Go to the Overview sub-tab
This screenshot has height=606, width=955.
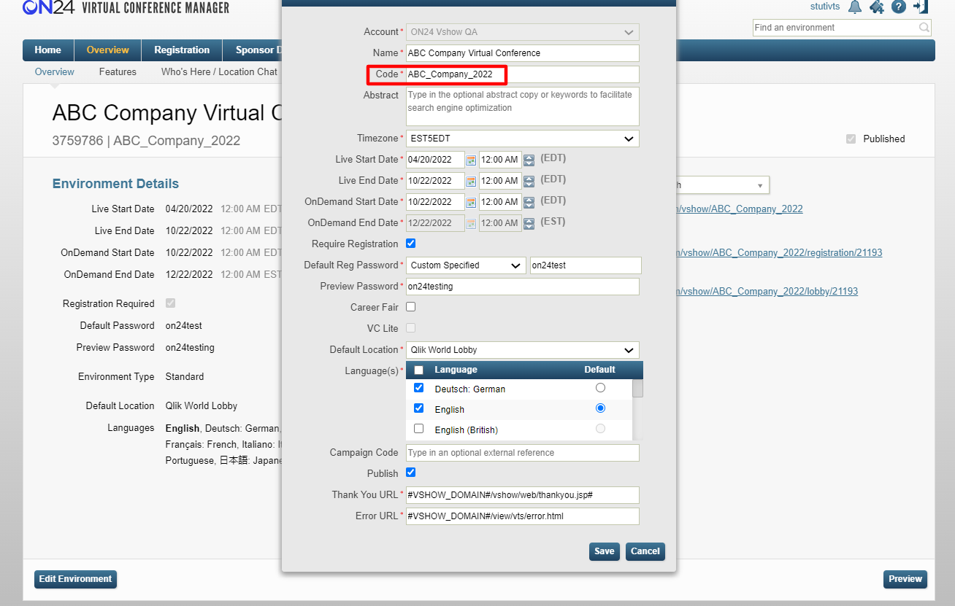(x=55, y=72)
